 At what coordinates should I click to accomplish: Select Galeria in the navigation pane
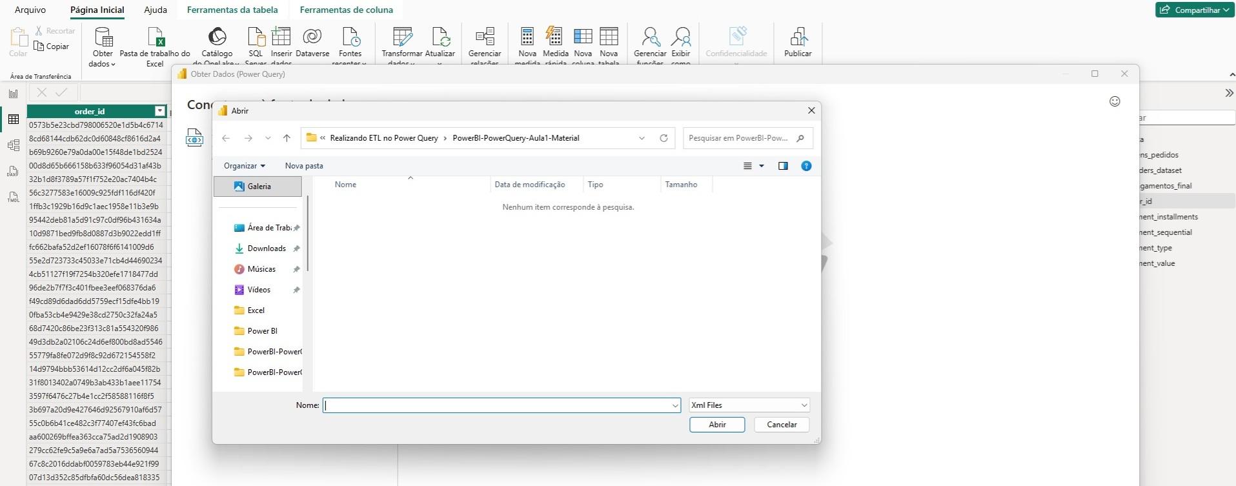click(258, 187)
